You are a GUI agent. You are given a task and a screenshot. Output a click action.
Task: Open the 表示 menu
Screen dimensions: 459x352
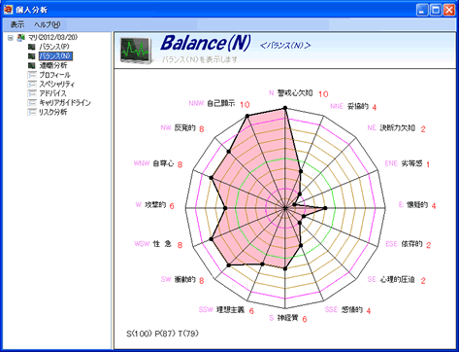pyautogui.click(x=17, y=24)
